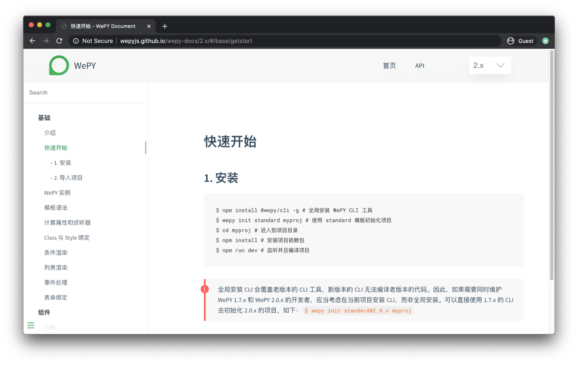The height and width of the screenshot is (365, 578).
Task: Open the 1. 安装 section link
Action: [60, 163]
